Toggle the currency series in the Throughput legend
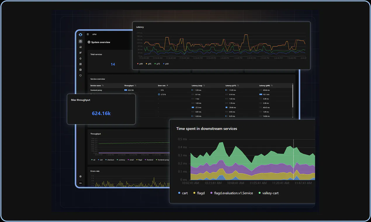 click(121, 160)
